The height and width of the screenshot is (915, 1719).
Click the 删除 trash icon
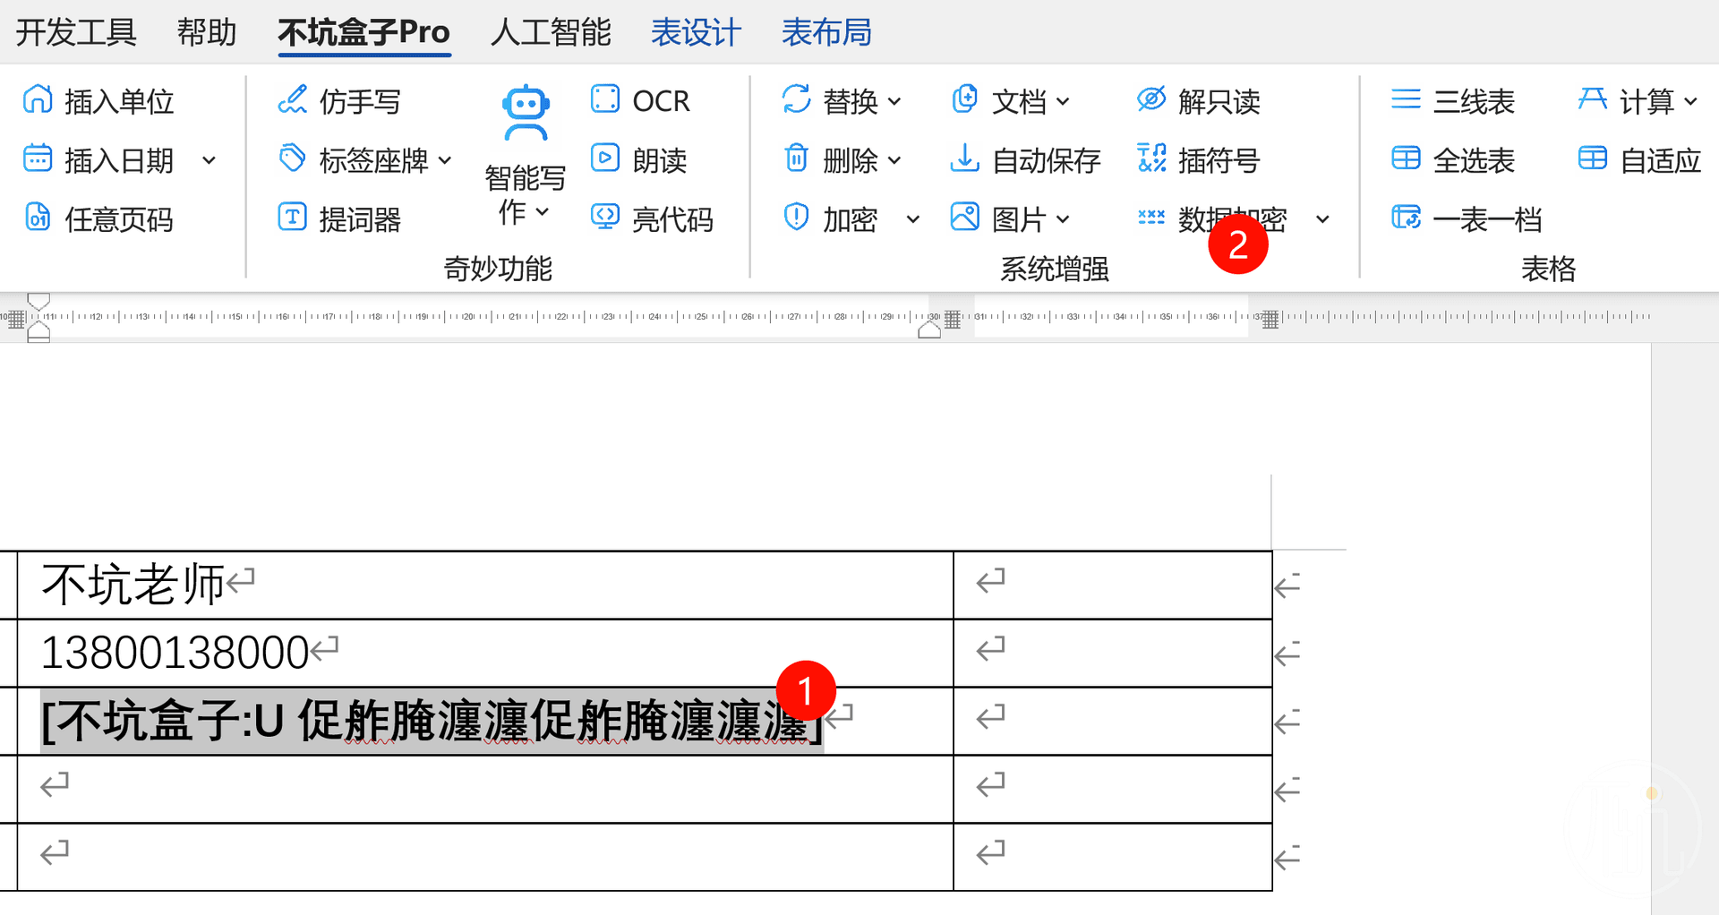click(x=796, y=159)
